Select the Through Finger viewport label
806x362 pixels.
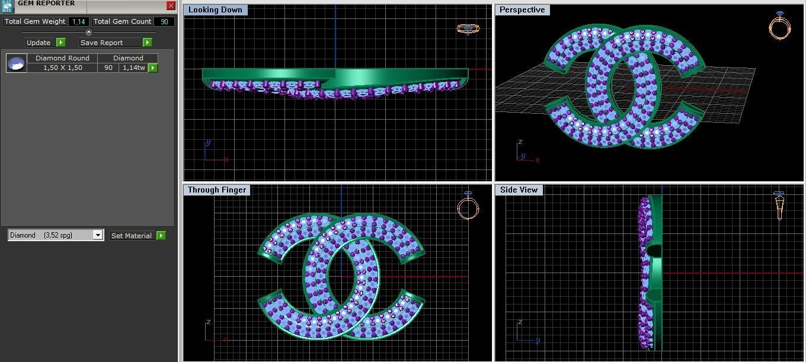pos(216,190)
